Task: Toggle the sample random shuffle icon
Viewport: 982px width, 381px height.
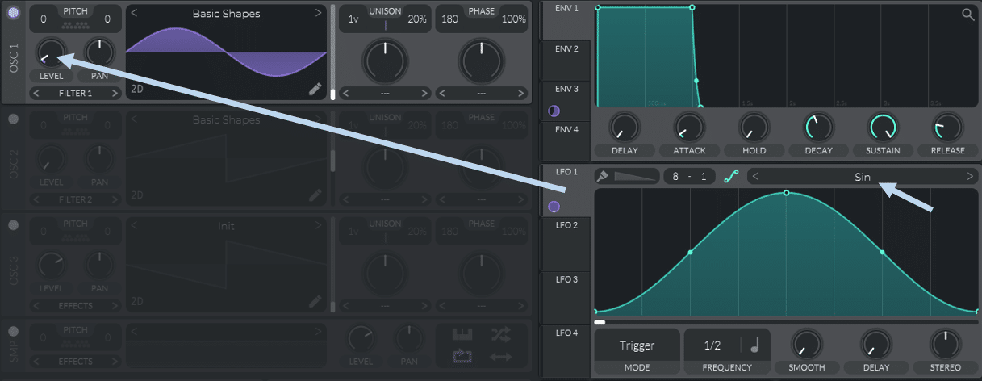Action: click(500, 333)
